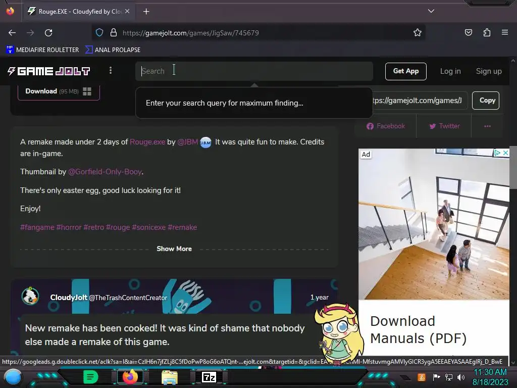Open the second bookmark in the bookmarks toolbar

113,50
